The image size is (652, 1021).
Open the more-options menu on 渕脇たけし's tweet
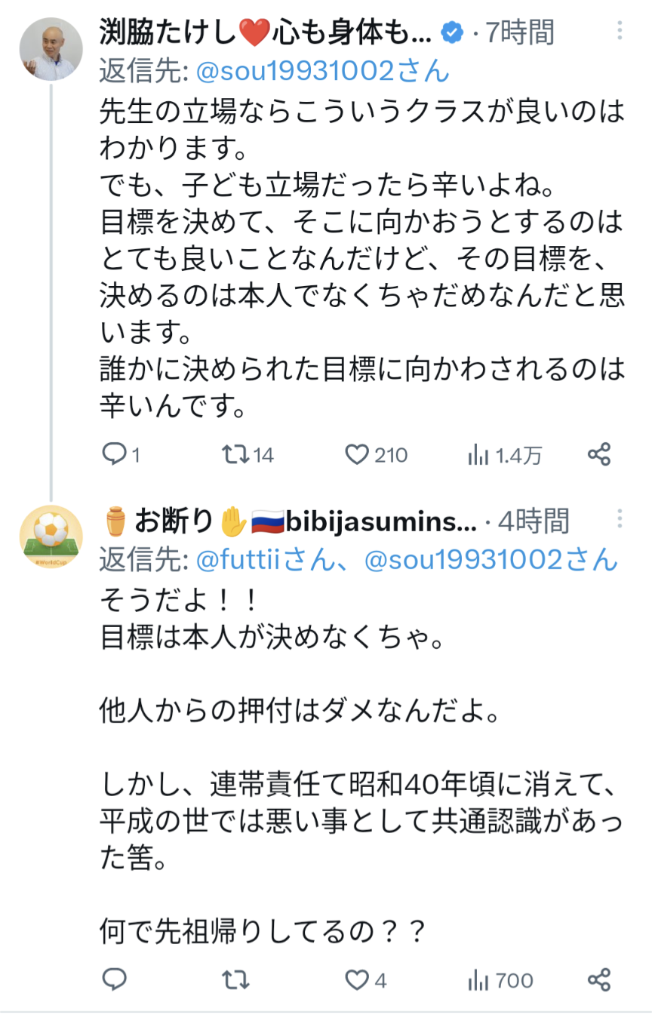[620, 32]
